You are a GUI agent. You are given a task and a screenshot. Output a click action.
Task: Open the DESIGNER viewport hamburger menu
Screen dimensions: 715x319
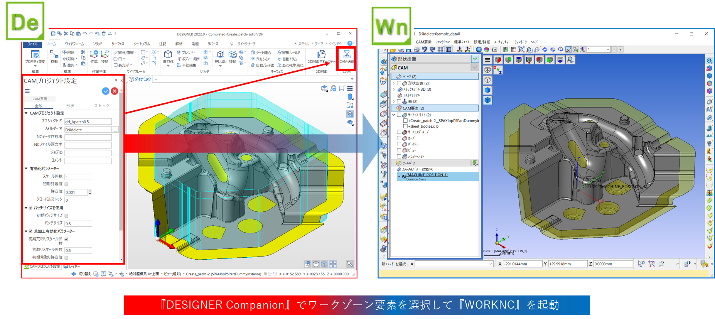350,88
